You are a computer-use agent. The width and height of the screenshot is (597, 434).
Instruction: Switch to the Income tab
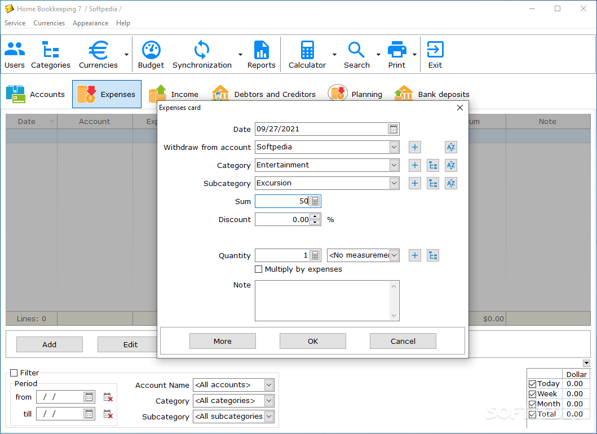pos(173,94)
